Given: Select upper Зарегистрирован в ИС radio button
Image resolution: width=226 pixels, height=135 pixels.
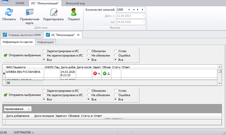Looking at the screenshot, I should click(44, 51).
